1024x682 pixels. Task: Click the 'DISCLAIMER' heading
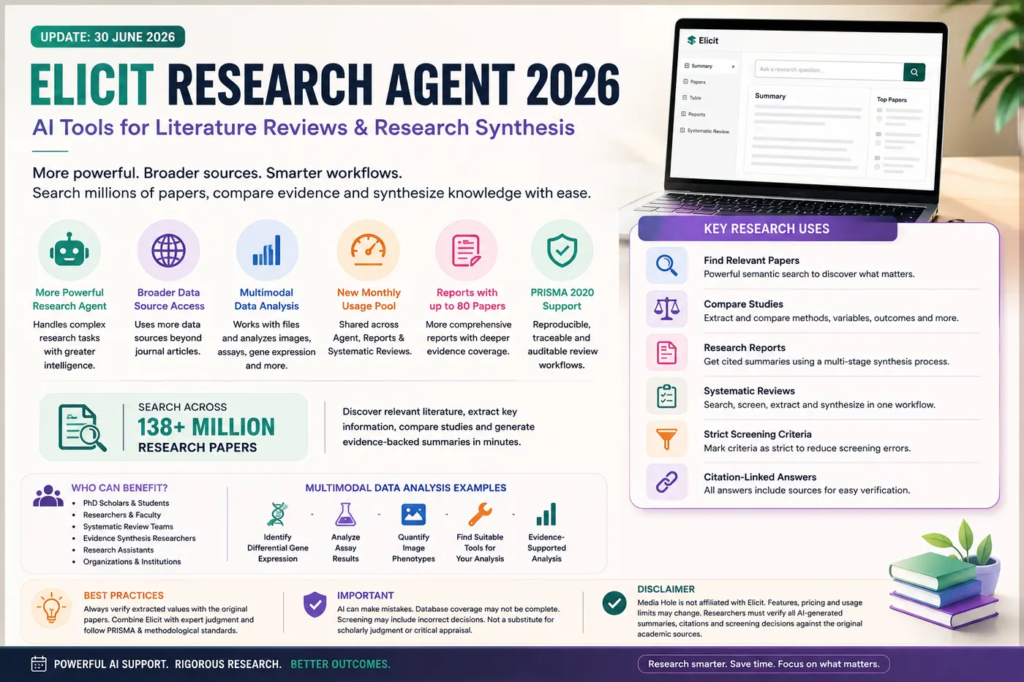(666, 589)
